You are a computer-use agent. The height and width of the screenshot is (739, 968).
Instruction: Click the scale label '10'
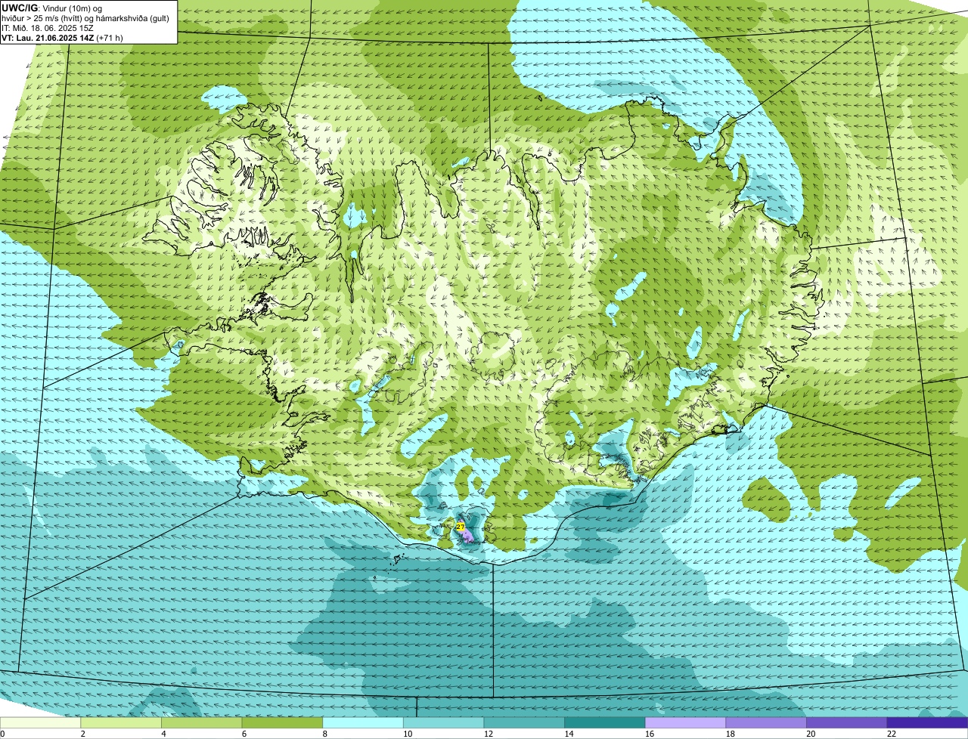[408, 734]
